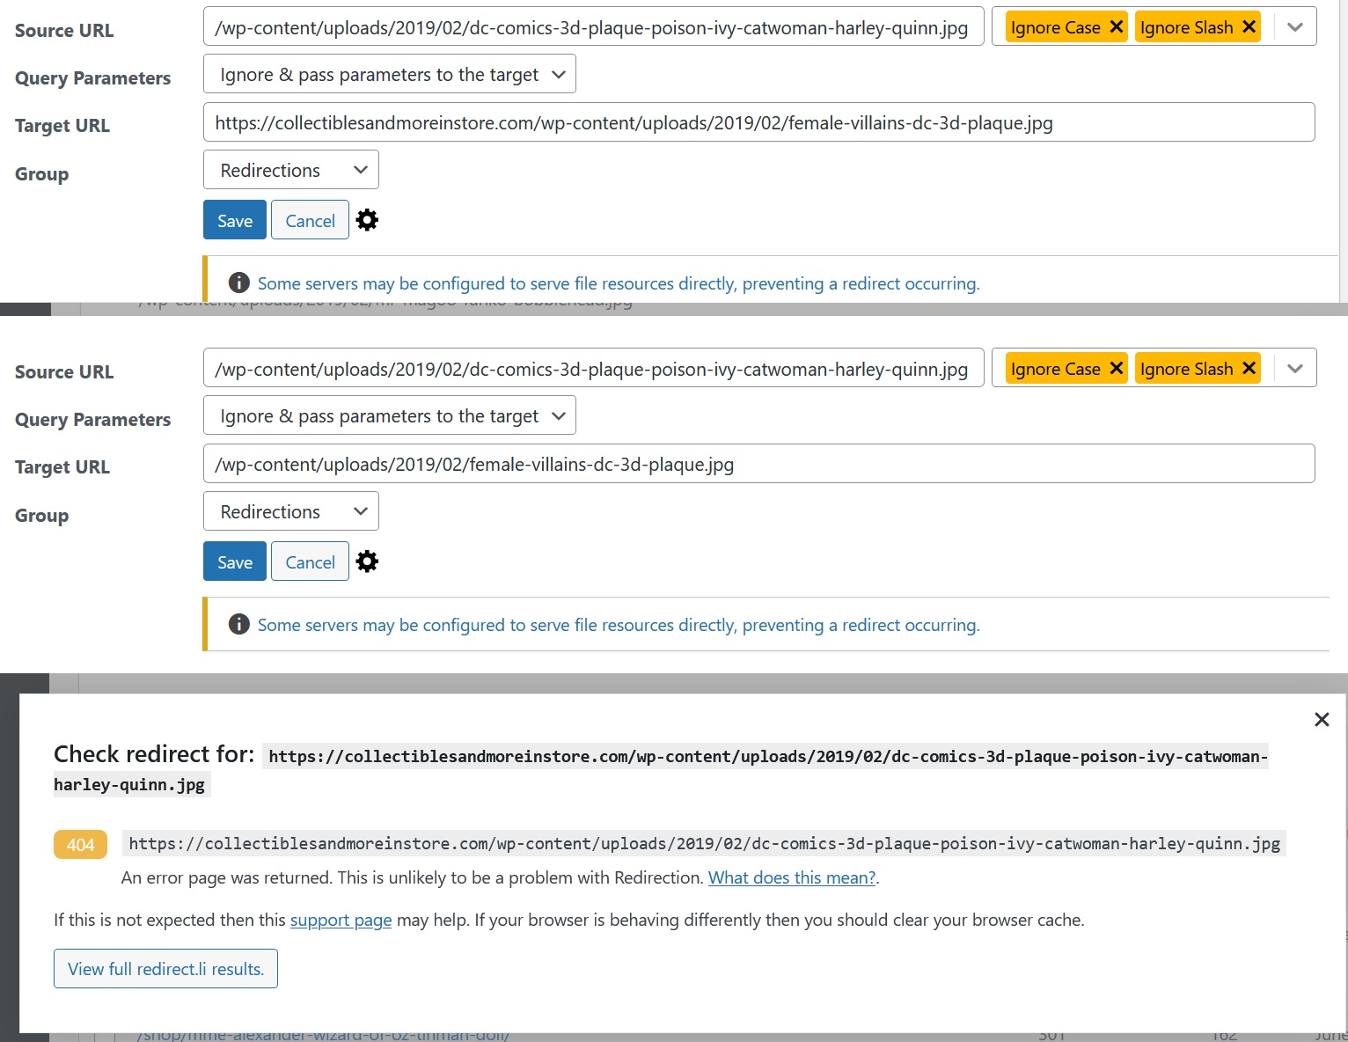
Task: Open the Query Parameters dropdown in the top form
Action: coord(389,74)
